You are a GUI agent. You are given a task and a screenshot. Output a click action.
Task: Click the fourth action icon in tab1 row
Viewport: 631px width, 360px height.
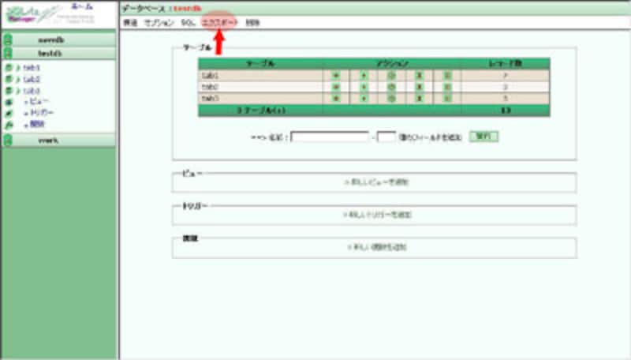tap(420, 75)
